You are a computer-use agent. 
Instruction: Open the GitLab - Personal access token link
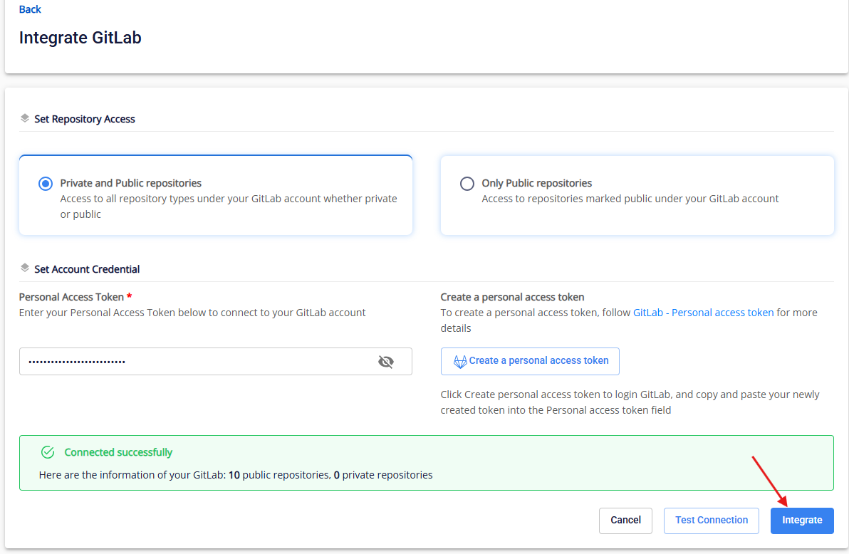click(703, 313)
